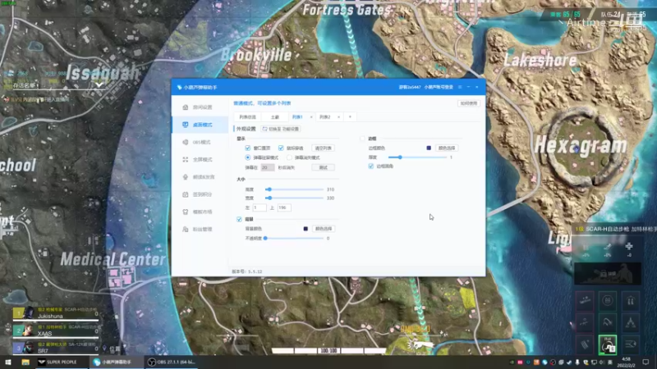Image resolution: width=657 pixels, height=369 pixels.
Task: Expand the survivor list chevron in game
Action: point(99,84)
